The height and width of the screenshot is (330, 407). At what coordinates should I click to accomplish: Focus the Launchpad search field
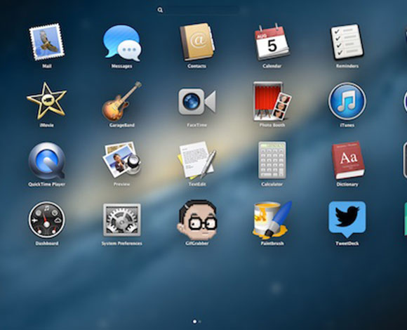point(198,10)
